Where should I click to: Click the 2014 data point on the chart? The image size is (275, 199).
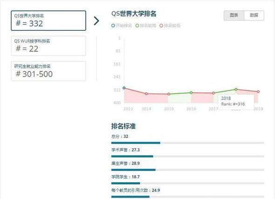click(x=146, y=94)
